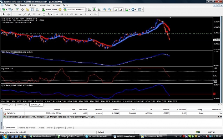Click the zoom out magnifier icon

click(110, 10)
